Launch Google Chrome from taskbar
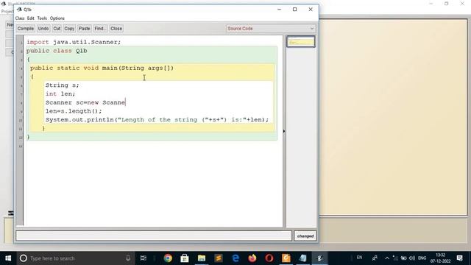 (168, 258)
